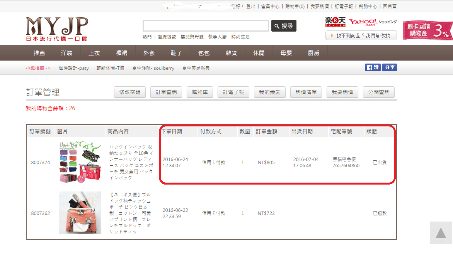Open the 鞋子 category in navigation
Image resolution: width=453 pixels, height=257 pixels.
tap(176, 53)
